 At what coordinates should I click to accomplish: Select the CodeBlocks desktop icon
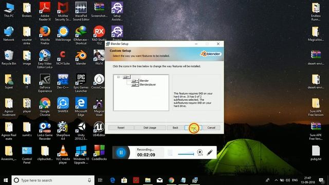(x=99, y=153)
